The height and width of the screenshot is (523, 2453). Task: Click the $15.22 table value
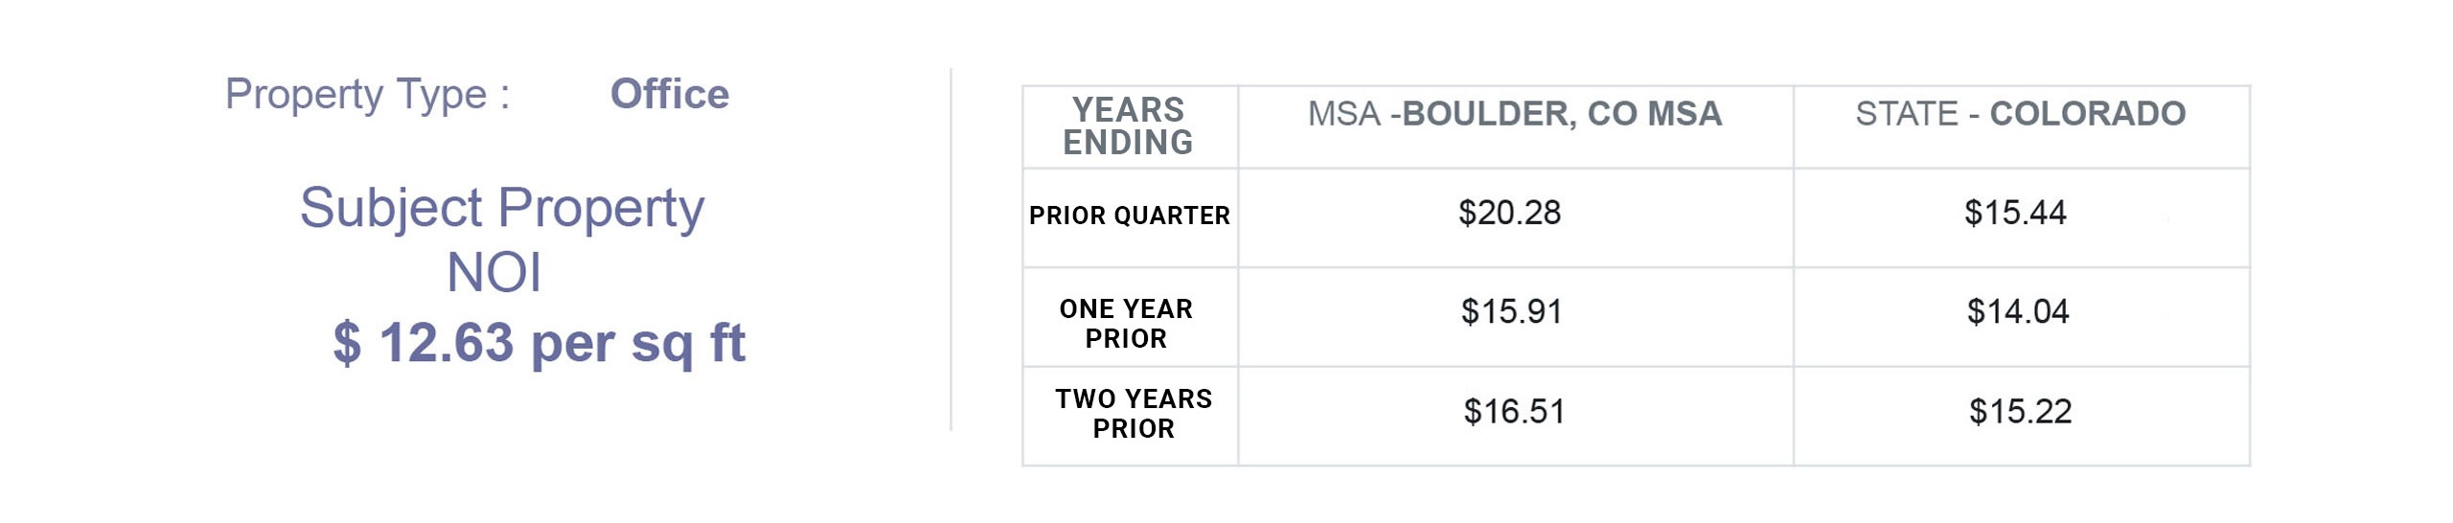pos(2020,412)
